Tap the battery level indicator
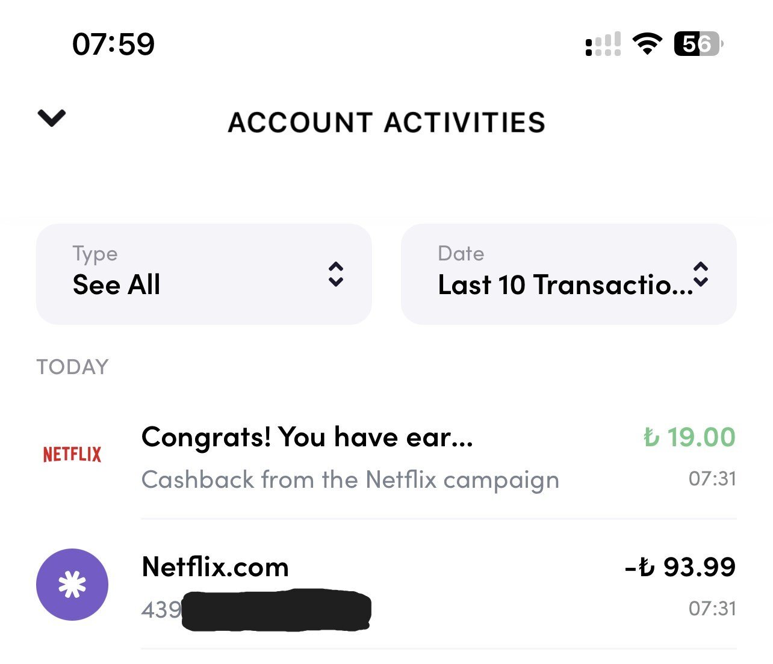Image resolution: width=773 pixels, height=664 pixels. tap(698, 44)
